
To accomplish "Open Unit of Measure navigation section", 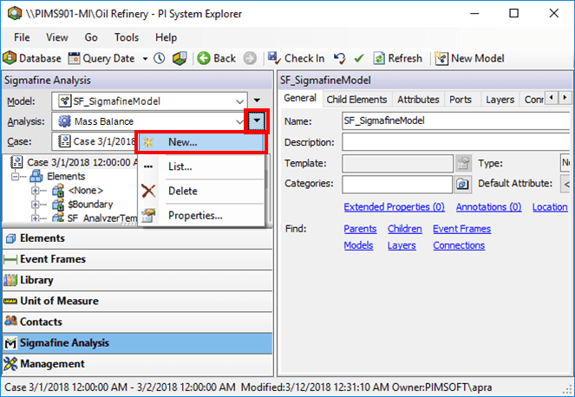I will click(x=138, y=302).
